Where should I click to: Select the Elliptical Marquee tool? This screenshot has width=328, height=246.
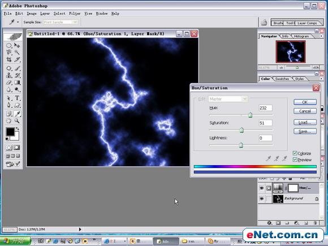(9, 45)
